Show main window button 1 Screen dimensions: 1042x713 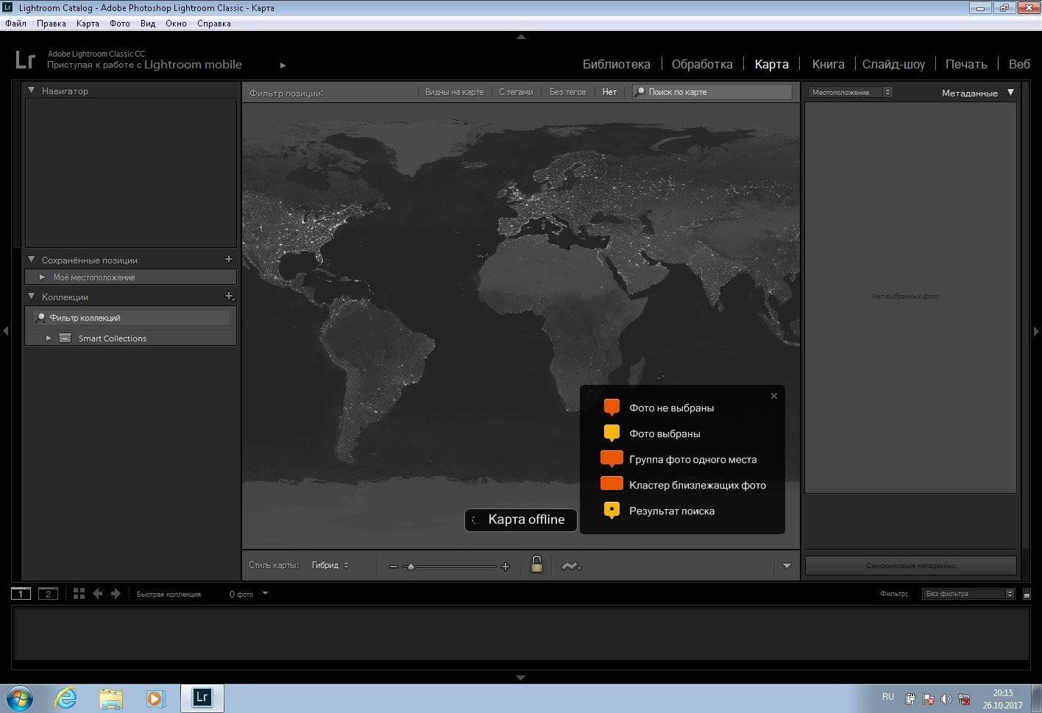(x=21, y=594)
